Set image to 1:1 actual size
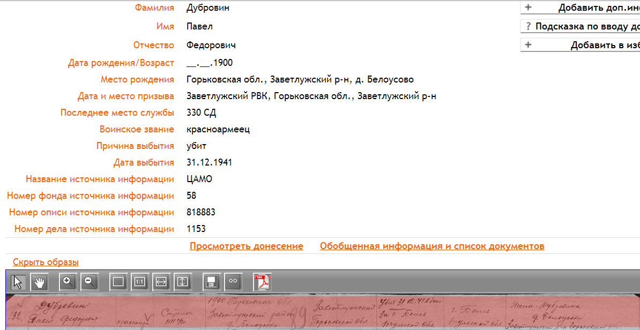This screenshot has width=640, height=330. (140, 281)
